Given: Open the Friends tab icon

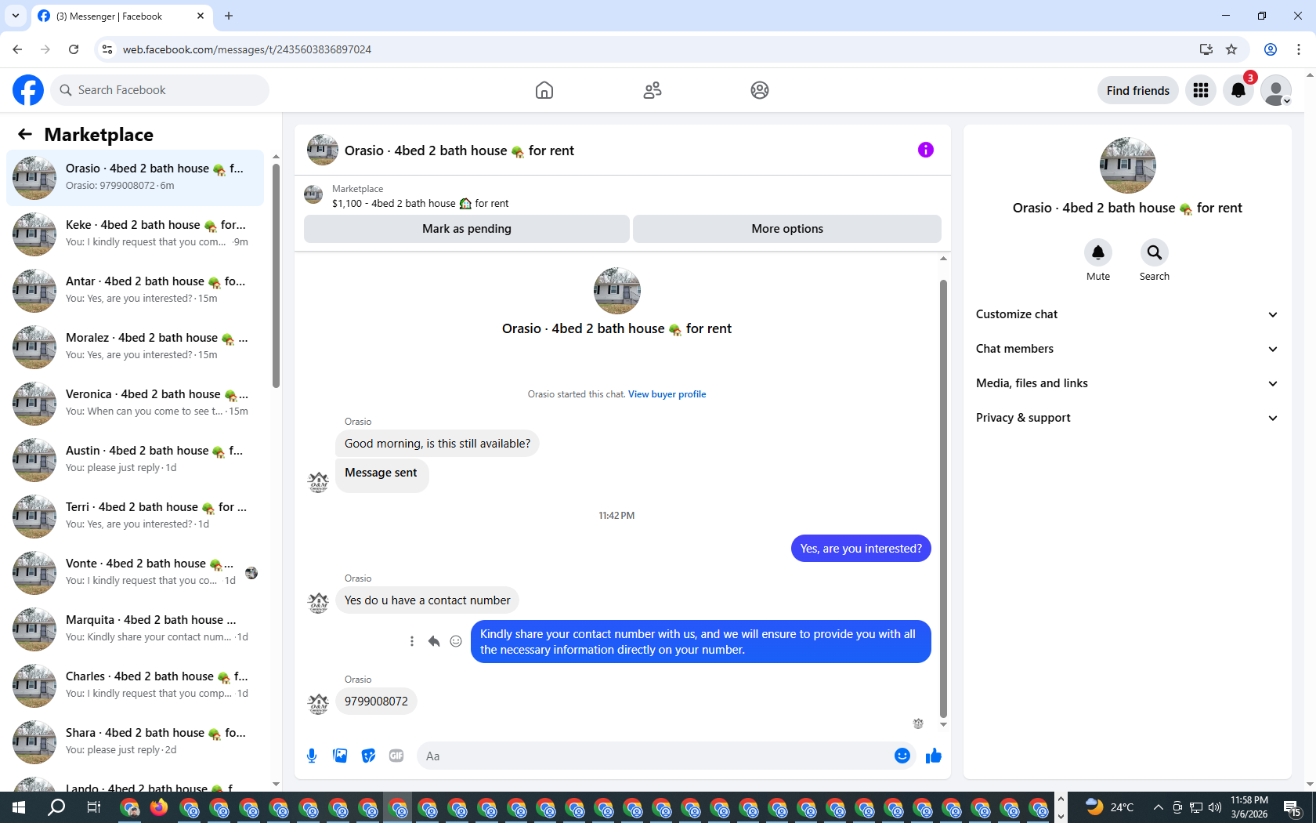Looking at the screenshot, I should (653, 90).
